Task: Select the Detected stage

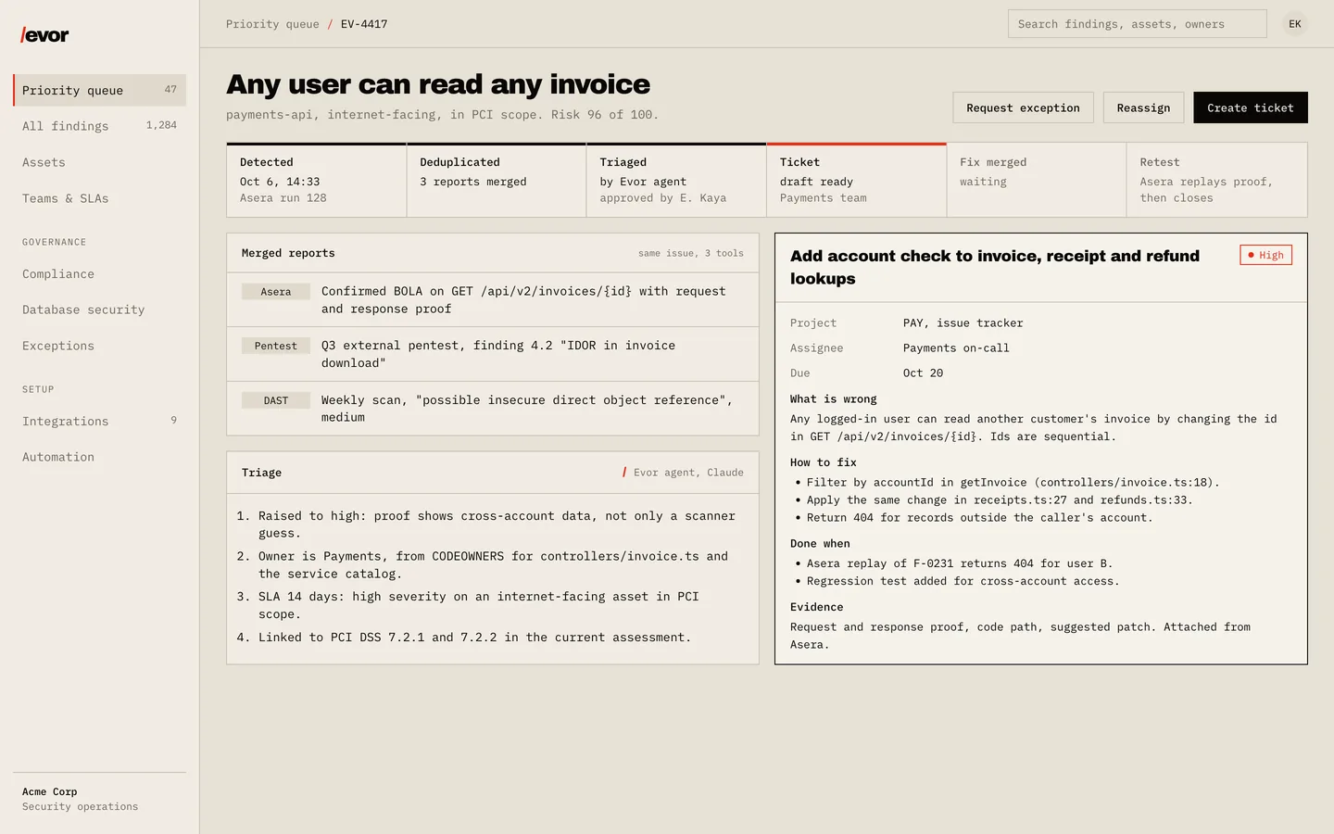Action: (x=316, y=180)
